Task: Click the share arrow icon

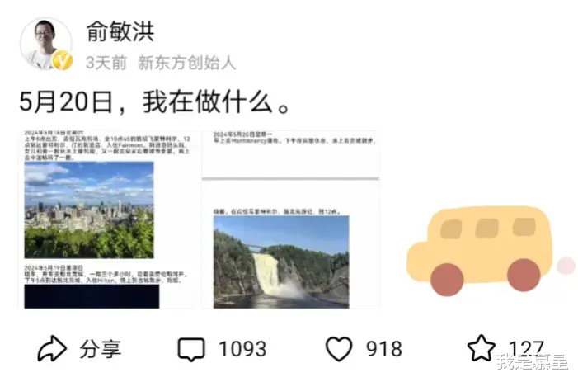Action: click(52, 348)
